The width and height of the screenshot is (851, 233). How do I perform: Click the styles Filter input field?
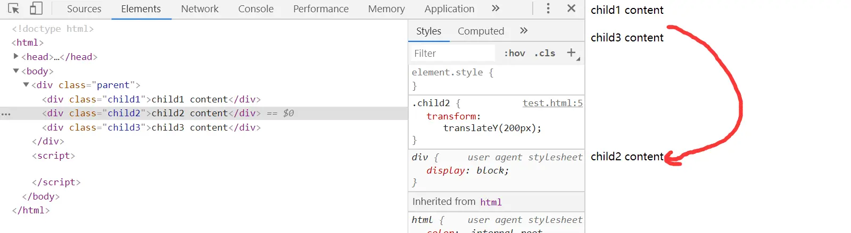pyautogui.click(x=452, y=53)
